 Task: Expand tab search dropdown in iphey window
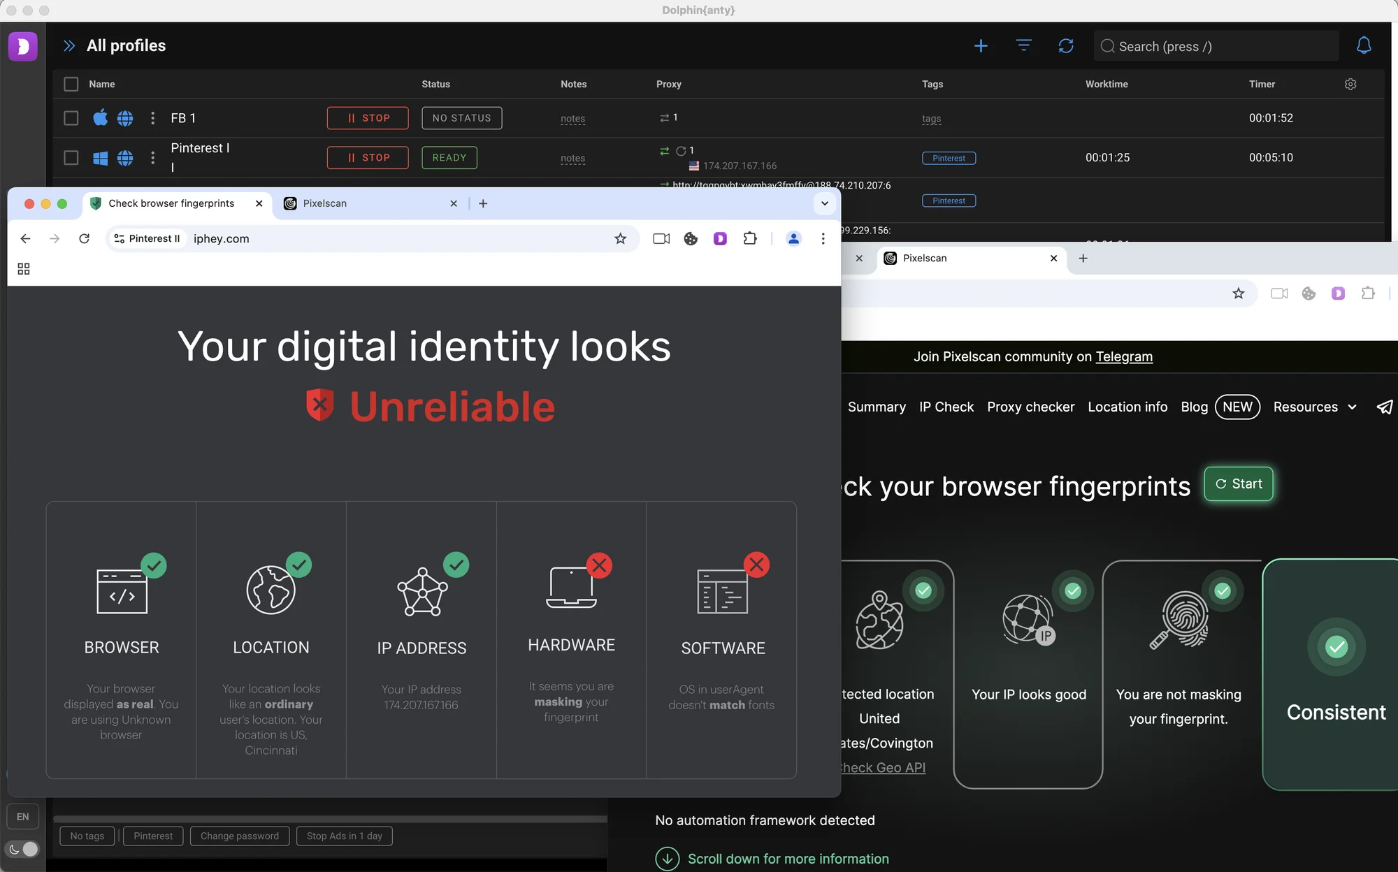pos(824,203)
